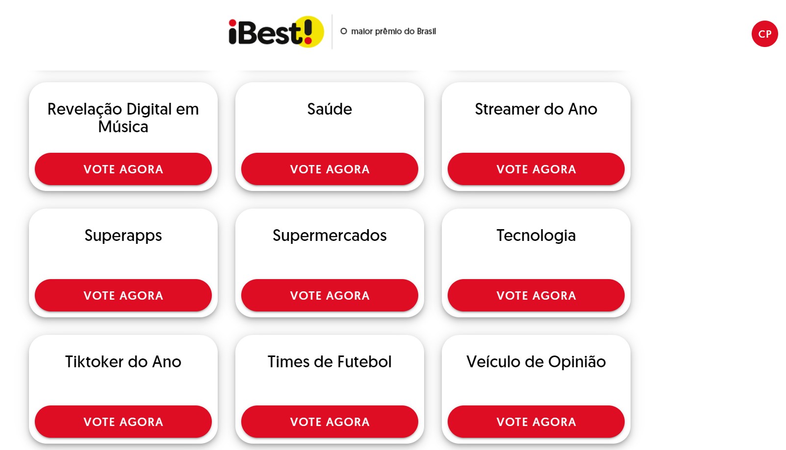This screenshot has width=786, height=450.
Task: Open the Times de Futebol card
Action: pos(330,362)
